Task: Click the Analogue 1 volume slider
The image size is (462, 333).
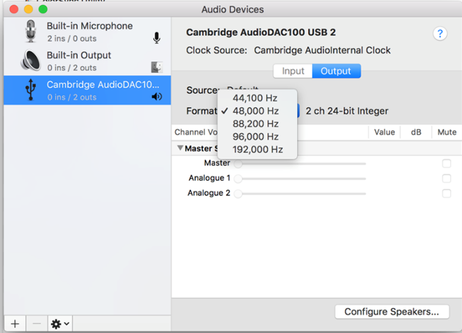Action: click(x=300, y=179)
